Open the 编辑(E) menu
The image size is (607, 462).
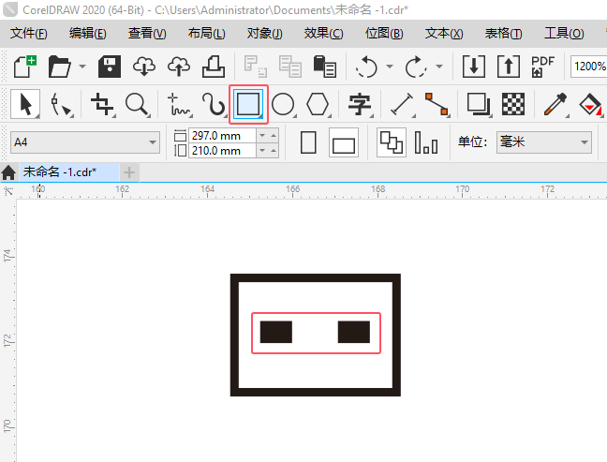click(87, 34)
